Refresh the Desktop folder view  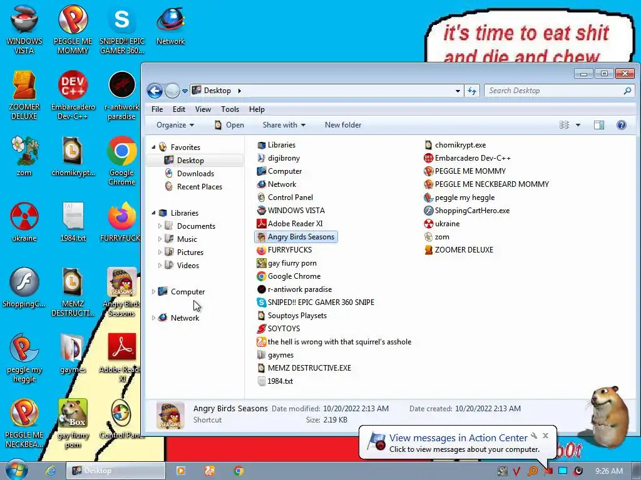472,91
